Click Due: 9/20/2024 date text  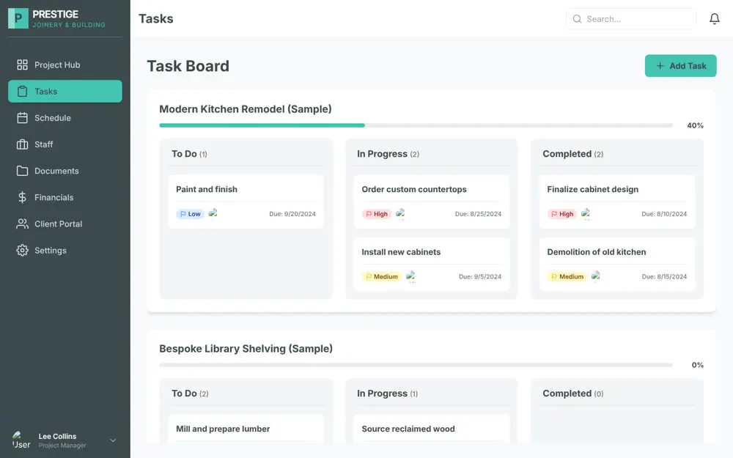(292, 214)
